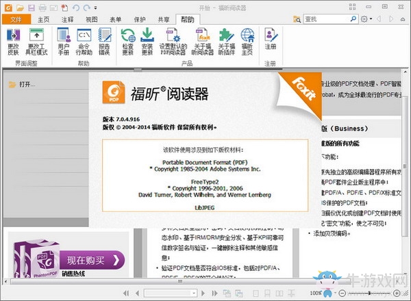Click the Redo arrow
This screenshot has height=301, width=411.
pos(86,8)
